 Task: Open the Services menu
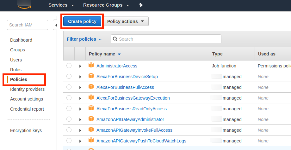point(61,5)
